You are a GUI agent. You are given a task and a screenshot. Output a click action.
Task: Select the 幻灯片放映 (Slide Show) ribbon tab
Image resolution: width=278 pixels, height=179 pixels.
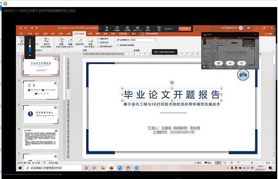point(79,33)
